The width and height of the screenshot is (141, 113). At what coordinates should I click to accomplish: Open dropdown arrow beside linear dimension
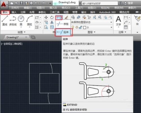coord(129,18)
